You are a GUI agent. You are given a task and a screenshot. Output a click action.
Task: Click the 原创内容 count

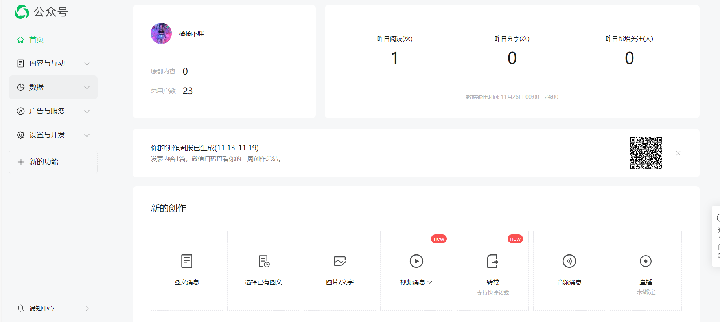185,71
